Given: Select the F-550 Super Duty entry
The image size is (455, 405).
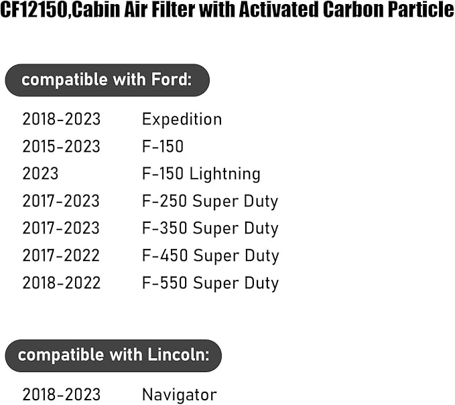Looking at the screenshot, I should click(210, 283).
